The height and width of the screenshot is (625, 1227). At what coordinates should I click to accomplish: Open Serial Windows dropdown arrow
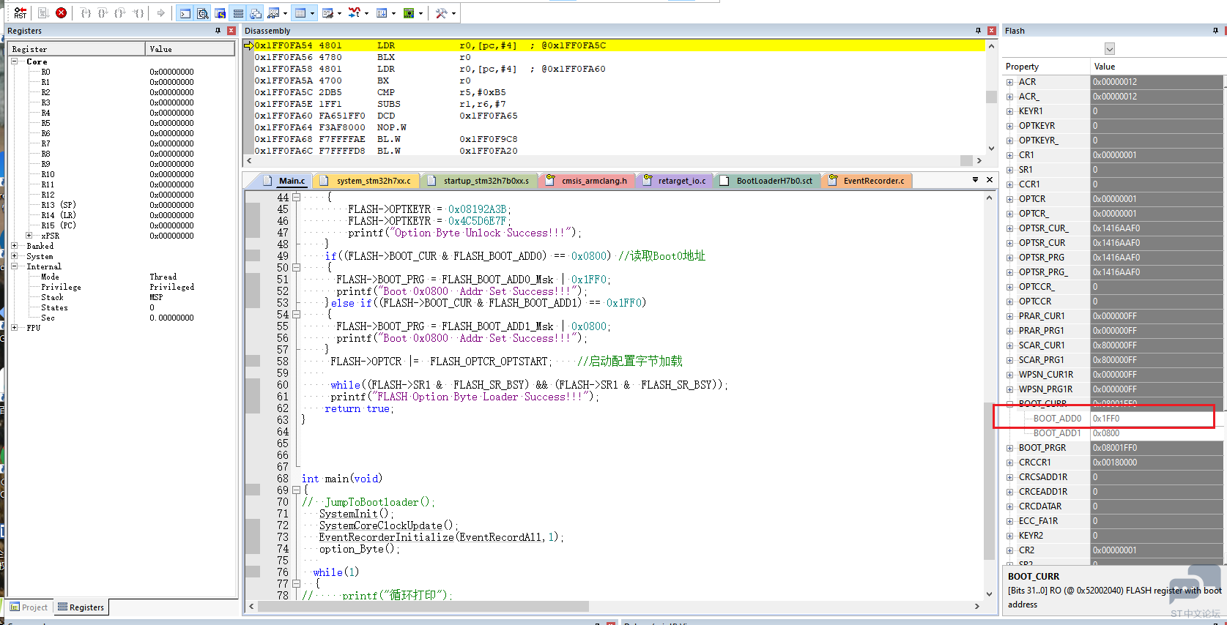click(339, 13)
